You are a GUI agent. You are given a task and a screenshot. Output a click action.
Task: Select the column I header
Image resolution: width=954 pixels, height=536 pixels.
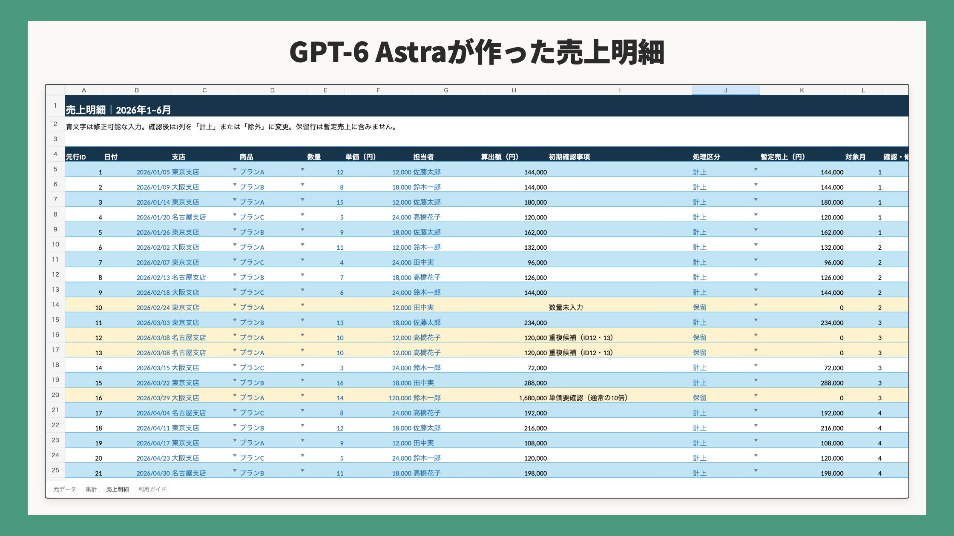tap(620, 90)
